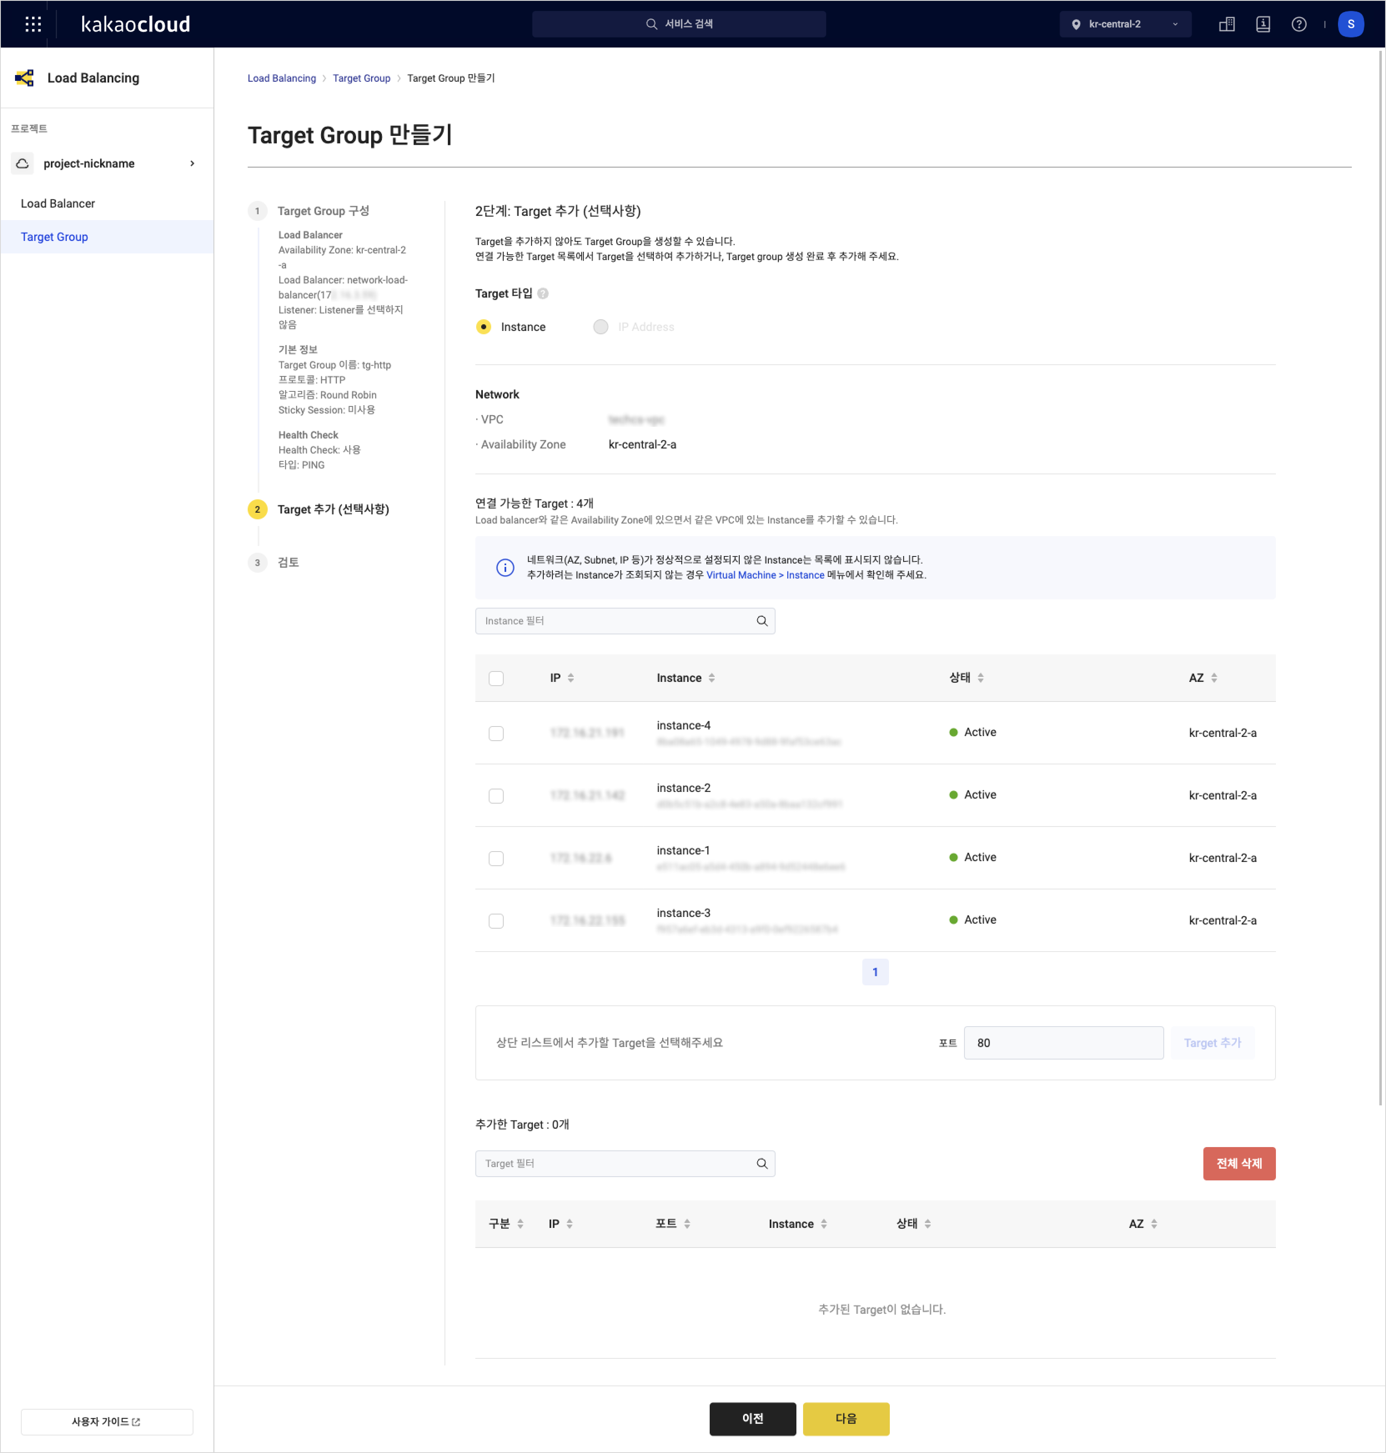Select step 2 Target 추가 (선택사항)
This screenshot has height=1453, width=1386.
point(332,510)
